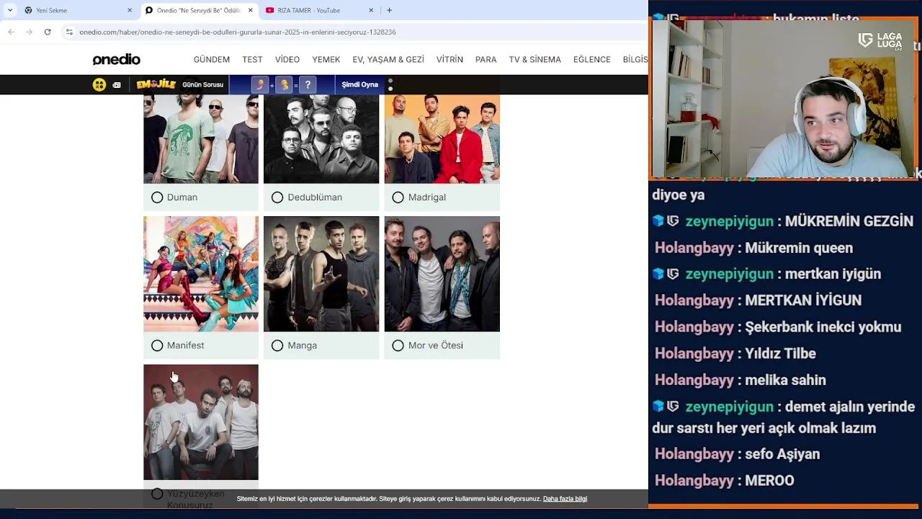Viewport: 922px width, 519px height.
Task: Select the Madrigal radio button
Action: pos(398,198)
